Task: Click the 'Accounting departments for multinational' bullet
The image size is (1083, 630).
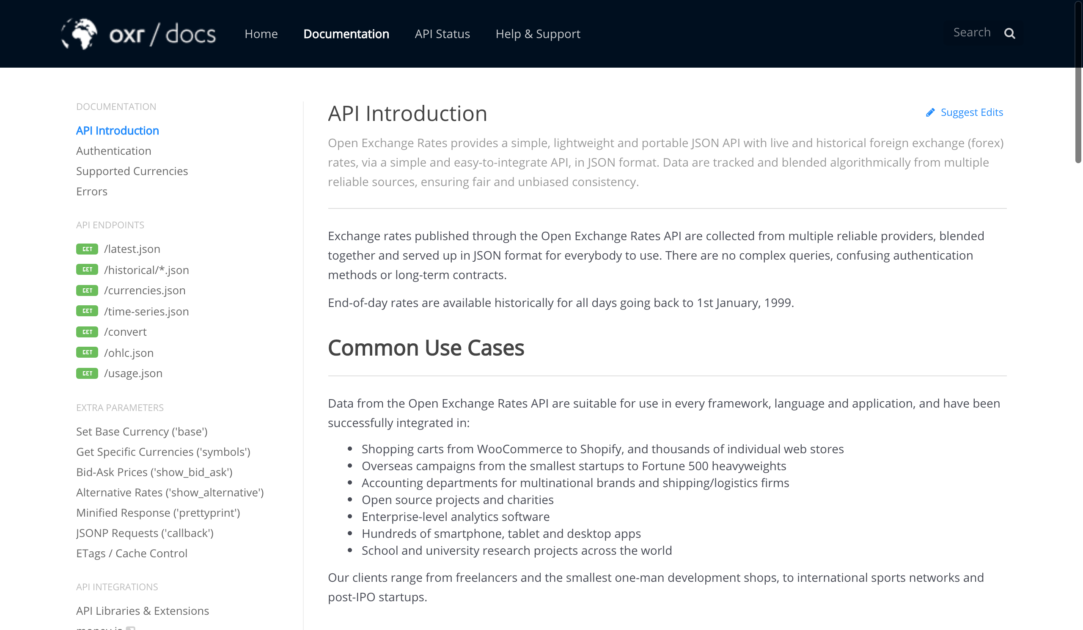Action: click(575, 483)
